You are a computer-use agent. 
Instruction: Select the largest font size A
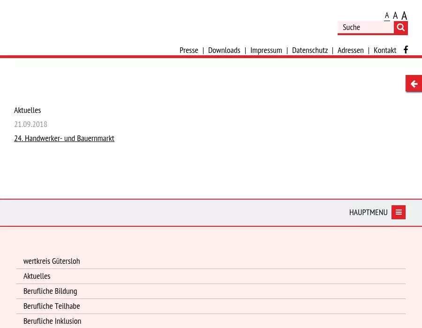pyautogui.click(x=404, y=15)
